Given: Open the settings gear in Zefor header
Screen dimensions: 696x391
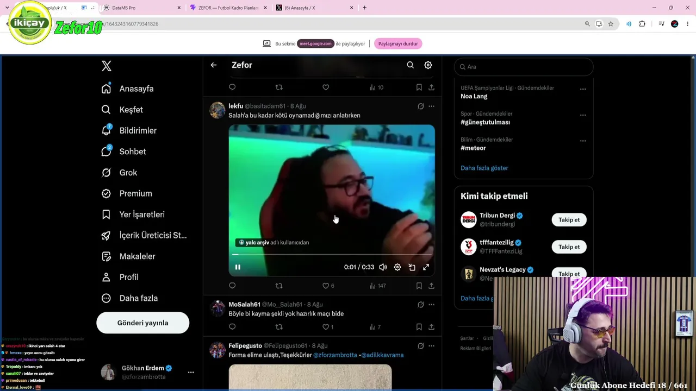Looking at the screenshot, I should (x=428, y=65).
